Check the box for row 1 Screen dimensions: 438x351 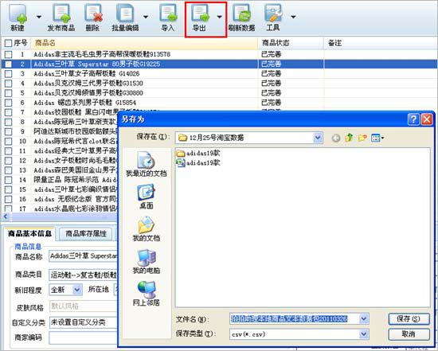[x=9, y=54]
